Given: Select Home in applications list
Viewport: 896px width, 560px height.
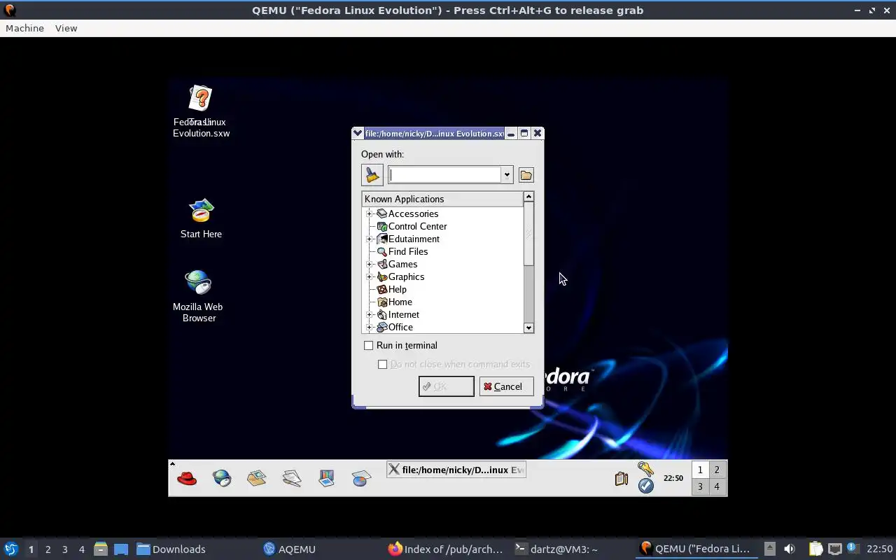Looking at the screenshot, I should (x=400, y=302).
